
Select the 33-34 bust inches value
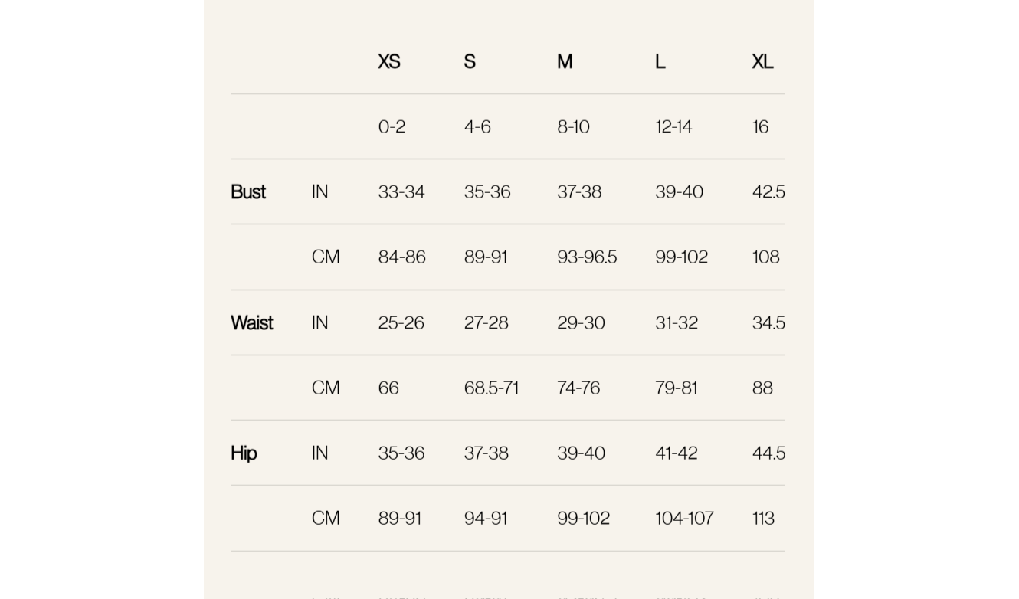pos(401,192)
